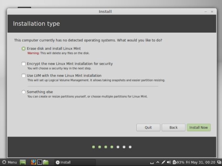
Task: Click the removable drives tray icon
Action: click(x=152, y=163)
